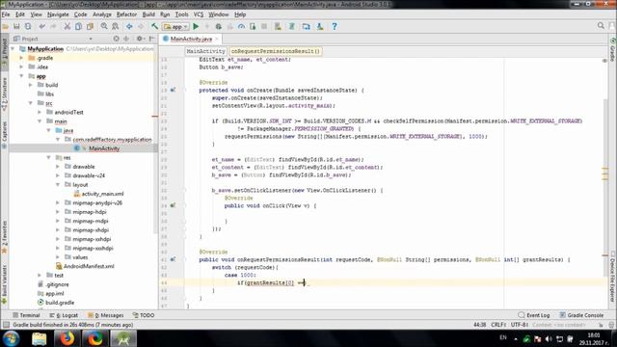Collapse the src folder
This screenshot has height=347, width=617.
coord(31,103)
